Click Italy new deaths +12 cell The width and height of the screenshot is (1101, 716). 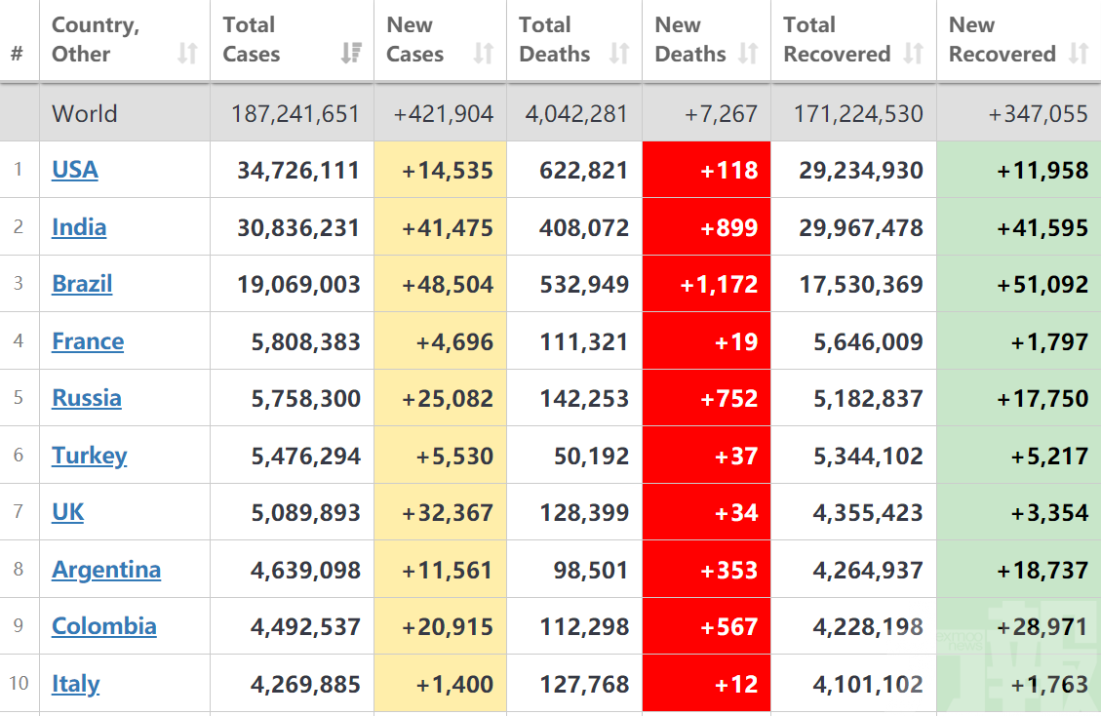[x=706, y=684]
